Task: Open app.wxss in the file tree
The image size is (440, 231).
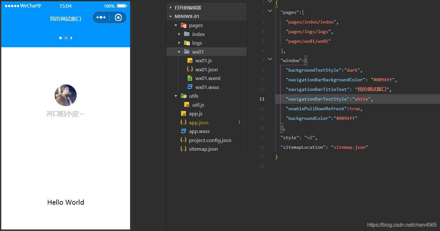Action: [199, 131]
